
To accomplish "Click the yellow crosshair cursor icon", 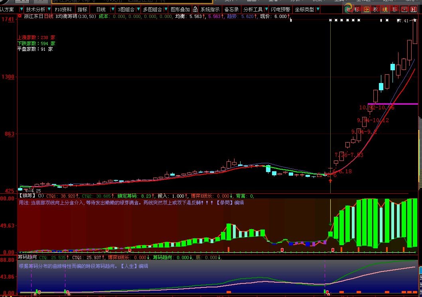I will [x=366, y=10].
